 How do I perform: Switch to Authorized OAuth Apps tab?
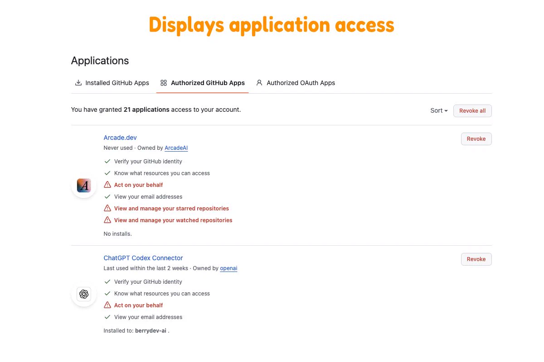(296, 83)
